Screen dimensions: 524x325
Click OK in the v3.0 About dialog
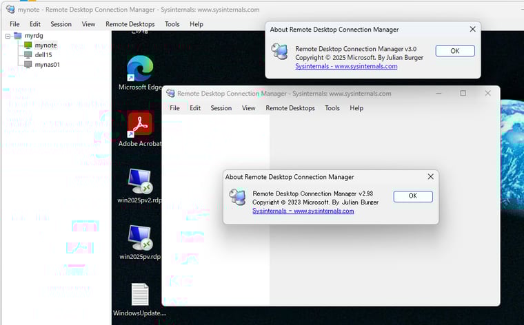click(455, 51)
